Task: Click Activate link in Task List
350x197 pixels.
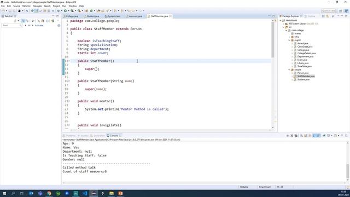Action: 39,26
